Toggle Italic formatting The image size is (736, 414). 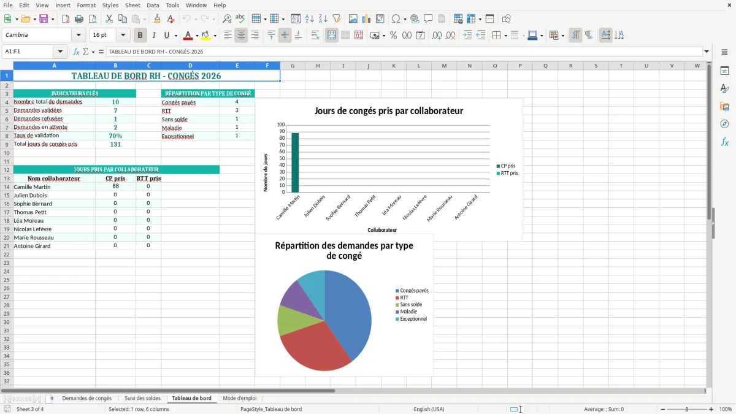click(x=153, y=36)
